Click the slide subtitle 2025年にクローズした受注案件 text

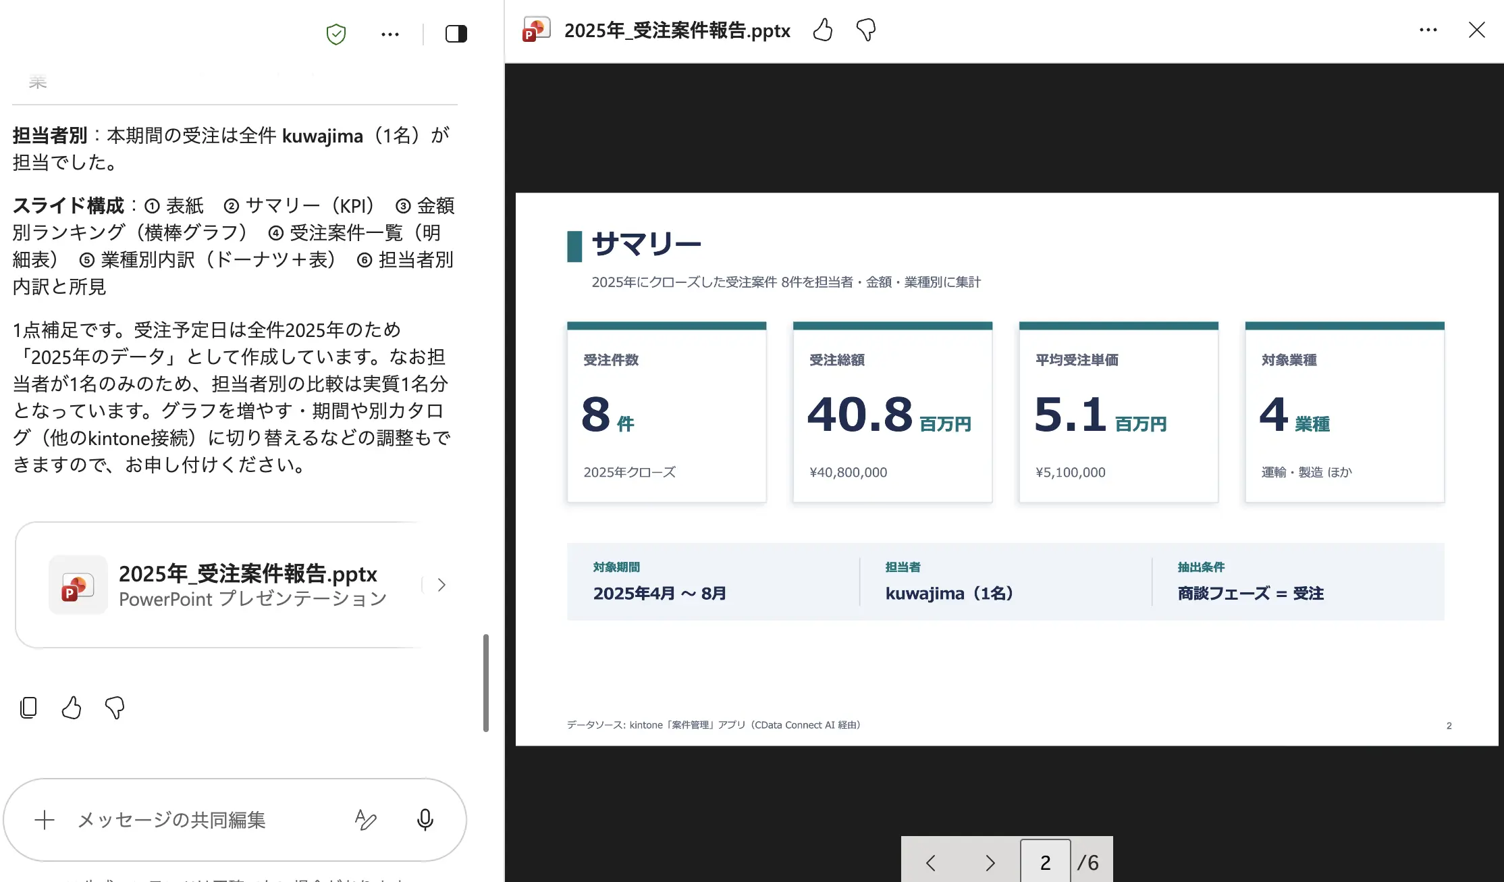click(786, 282)
